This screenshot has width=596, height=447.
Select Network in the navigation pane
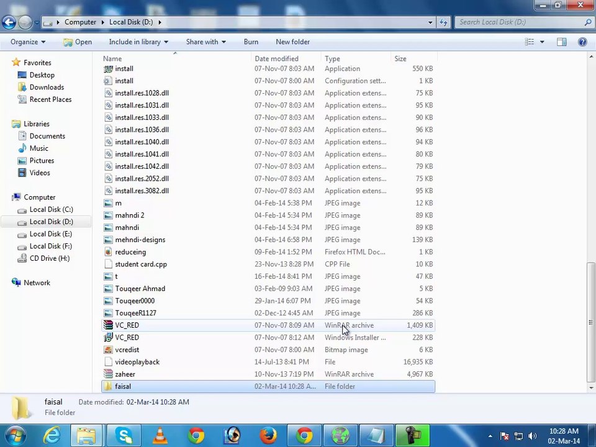click(x=37, y=282)
